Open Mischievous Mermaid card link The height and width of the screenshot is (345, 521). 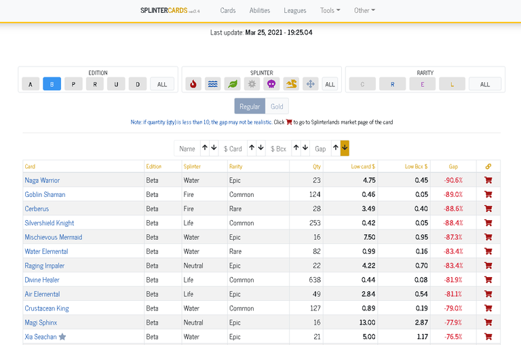[x=53, y=237]
